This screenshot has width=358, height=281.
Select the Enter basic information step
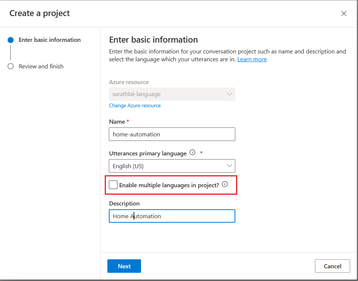coord(50,40)
